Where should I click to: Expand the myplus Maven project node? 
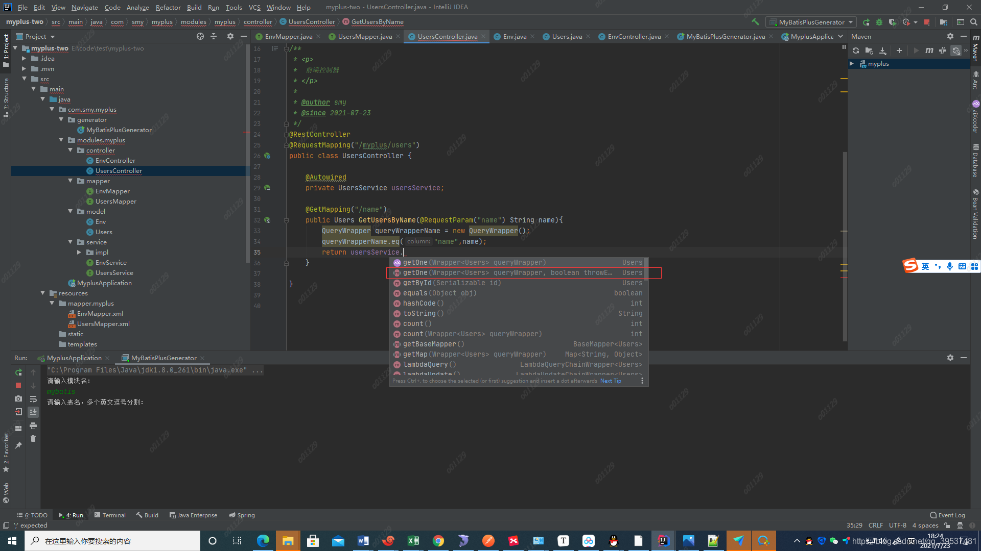coord(852,64)
